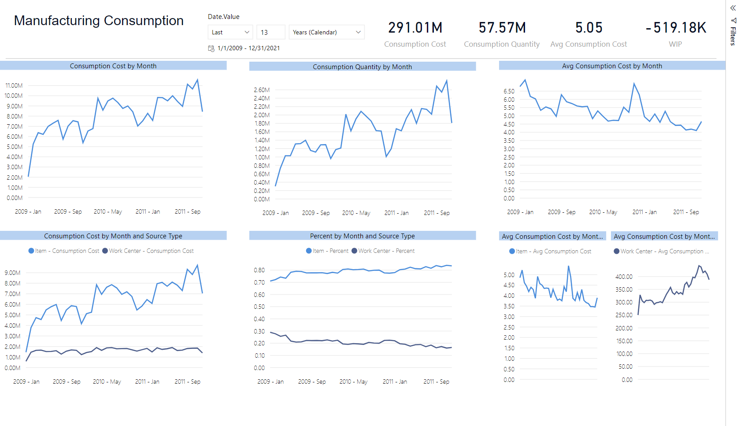Open the Last relative date dropdown
Screen dimensions: 740x426
point(230,32)
